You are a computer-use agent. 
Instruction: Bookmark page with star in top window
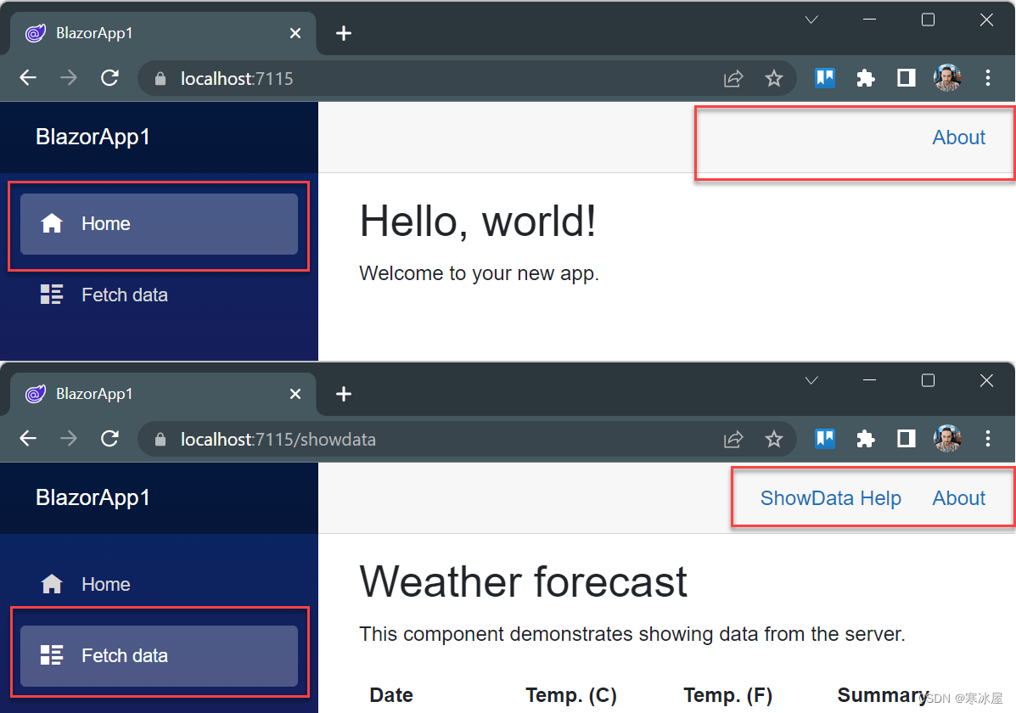point(773,78)
